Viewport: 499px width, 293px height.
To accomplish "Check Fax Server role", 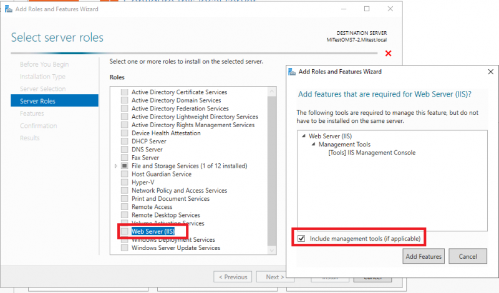I will click(x=124, y=158).
